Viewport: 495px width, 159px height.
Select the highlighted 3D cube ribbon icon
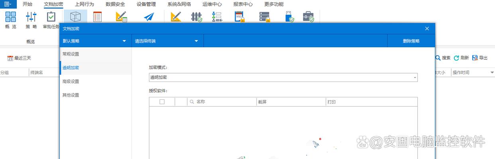pos(75,17)
